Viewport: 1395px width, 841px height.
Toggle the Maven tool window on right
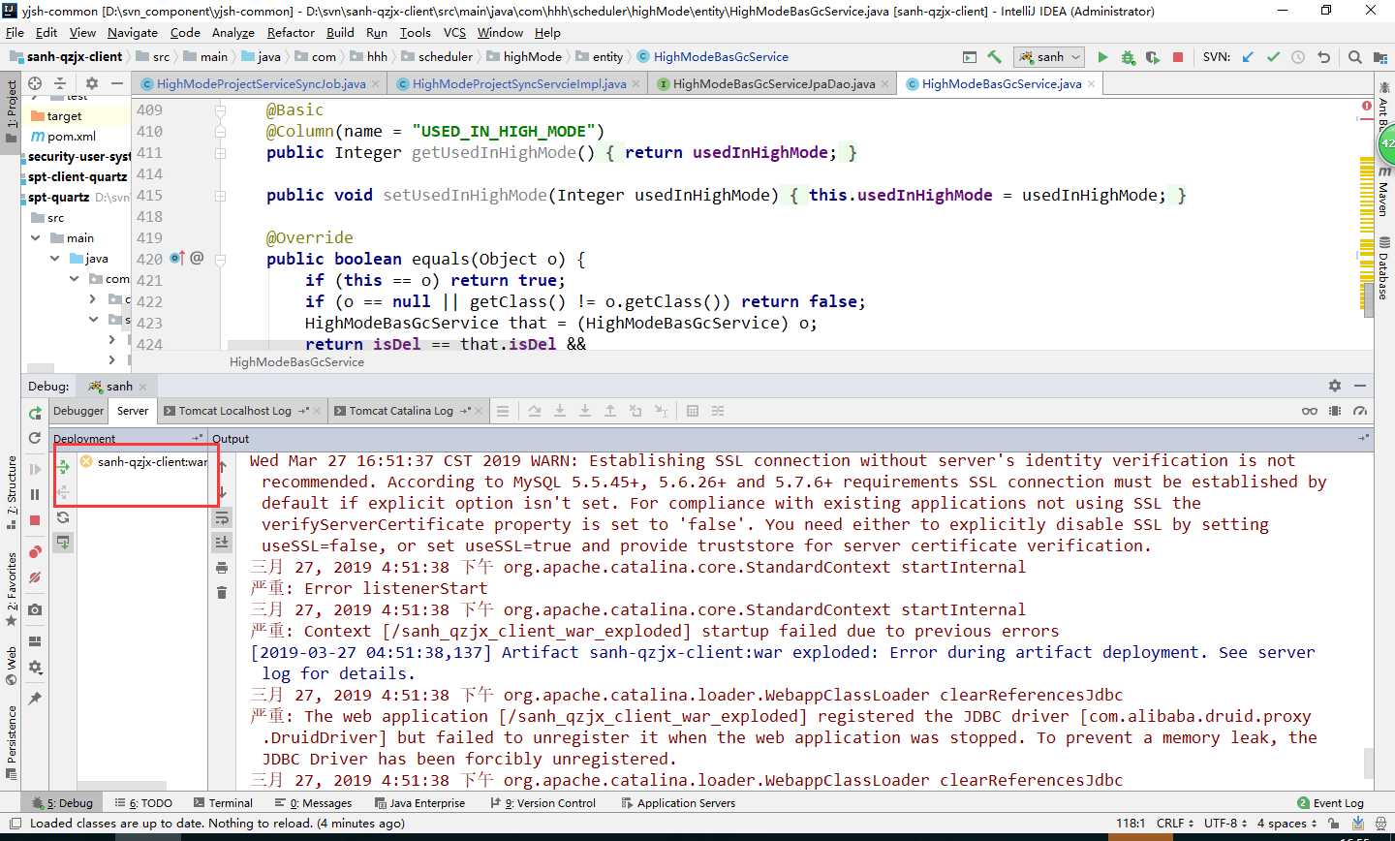(1384, 192)
